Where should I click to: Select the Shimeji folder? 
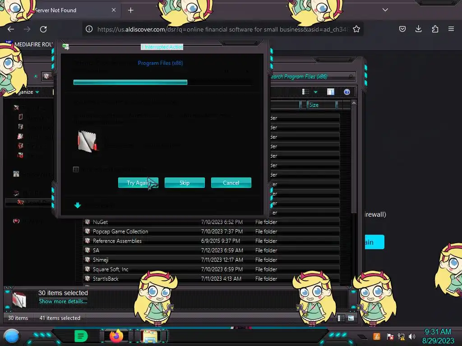(x=211, y=260)
